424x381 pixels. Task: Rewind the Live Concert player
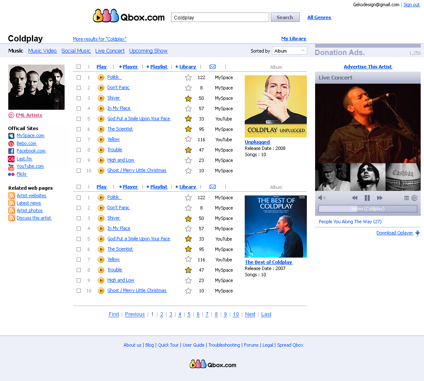[354, 198]
